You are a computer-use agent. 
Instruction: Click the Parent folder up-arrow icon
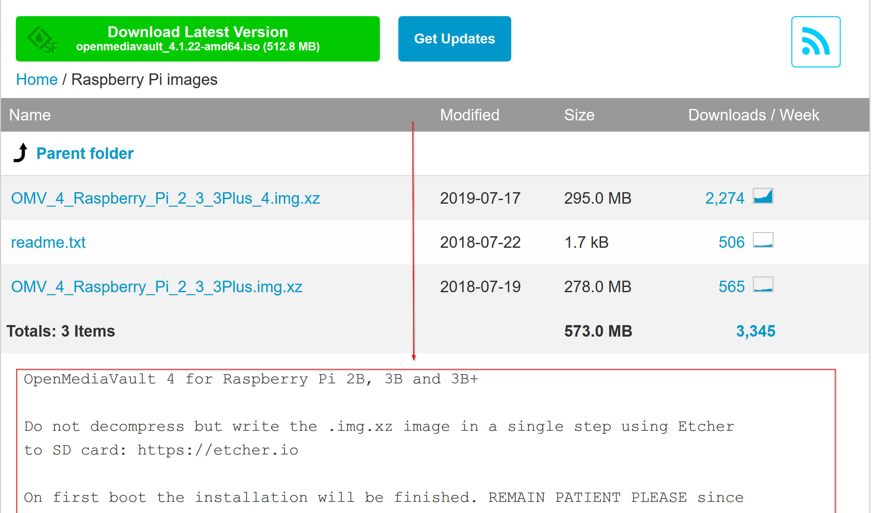(21, 153)
